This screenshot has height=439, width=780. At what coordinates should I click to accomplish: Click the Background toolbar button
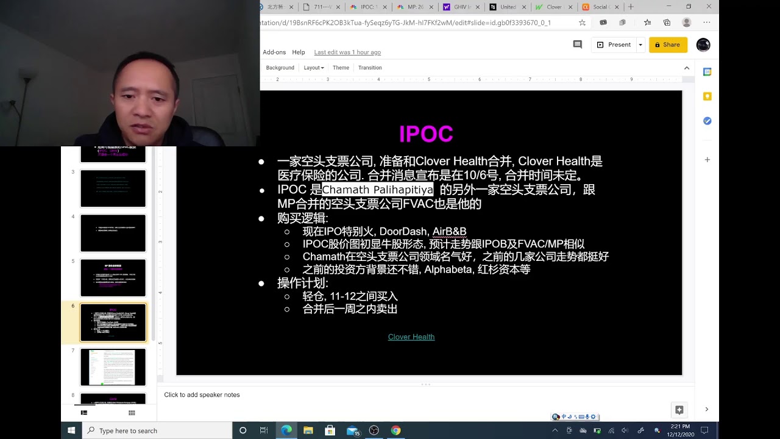280,68
